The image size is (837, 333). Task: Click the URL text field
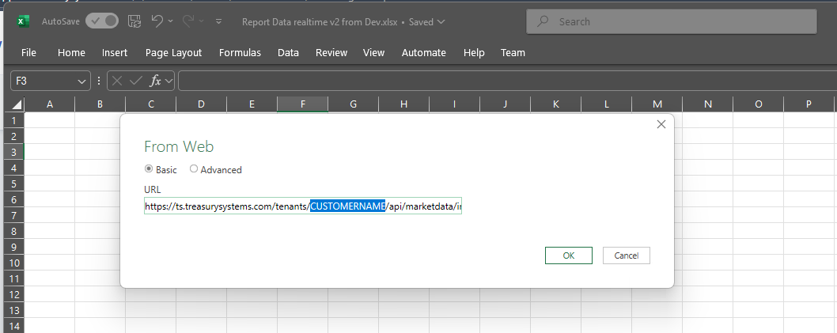pos(303,206)
